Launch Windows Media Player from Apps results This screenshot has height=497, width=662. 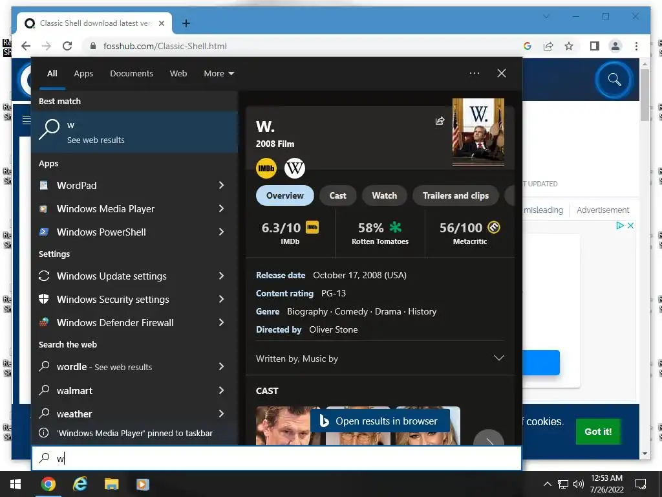134,209
